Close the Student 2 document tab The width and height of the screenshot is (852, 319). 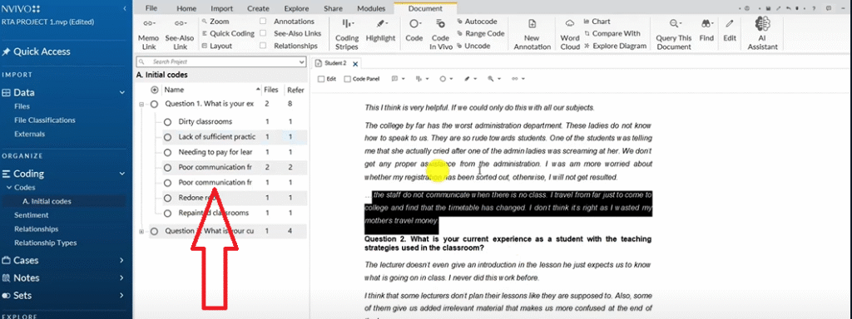pyautogui.click(x=355, y=64)
